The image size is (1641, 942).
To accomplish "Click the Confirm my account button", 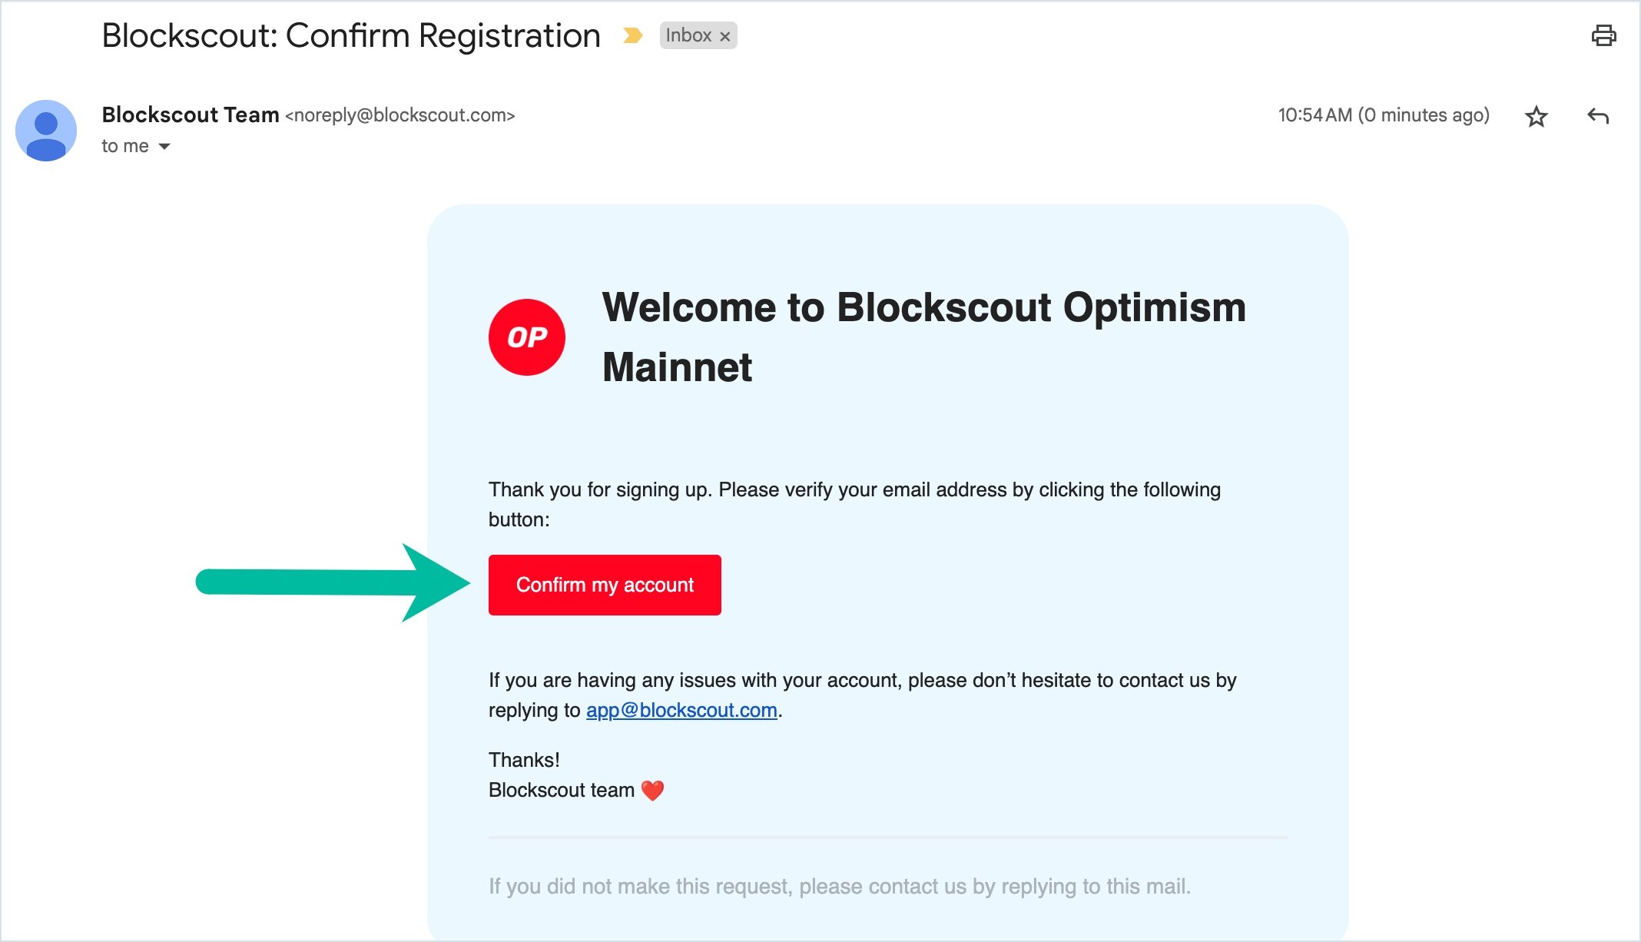I will coord(605,585).
